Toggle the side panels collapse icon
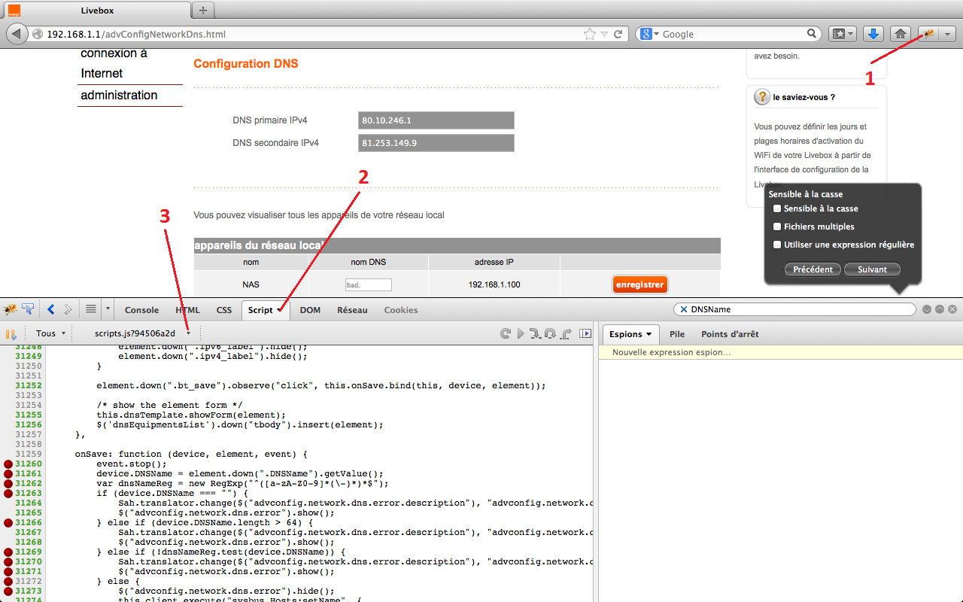Screen dimensions: 963x602 coord(585,333)
